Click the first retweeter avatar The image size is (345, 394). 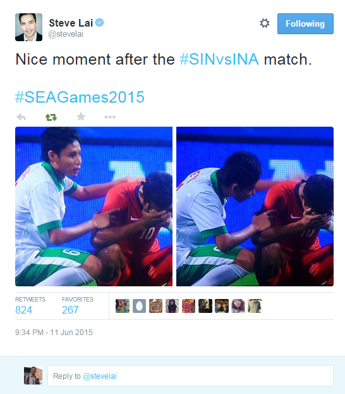click(123, 306)
